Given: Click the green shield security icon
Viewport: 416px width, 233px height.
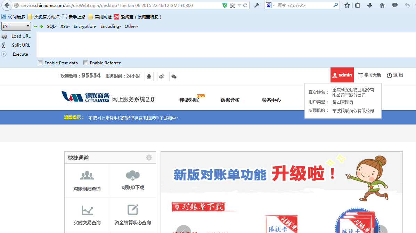Looking at the screenshot, I should coord(225,5).
